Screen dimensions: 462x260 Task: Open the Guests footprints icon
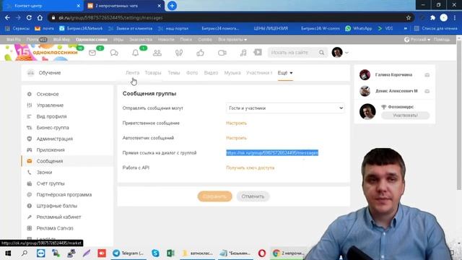pyautogui.click(x=179, y=53)
